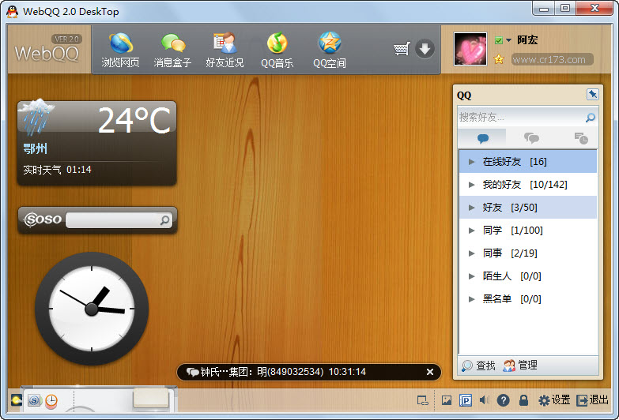Image resolution: width=619 pixels, height=420 pixels.
Task: Open the 浏览网页 browser app icon
Action: click(x=120, y=49)
